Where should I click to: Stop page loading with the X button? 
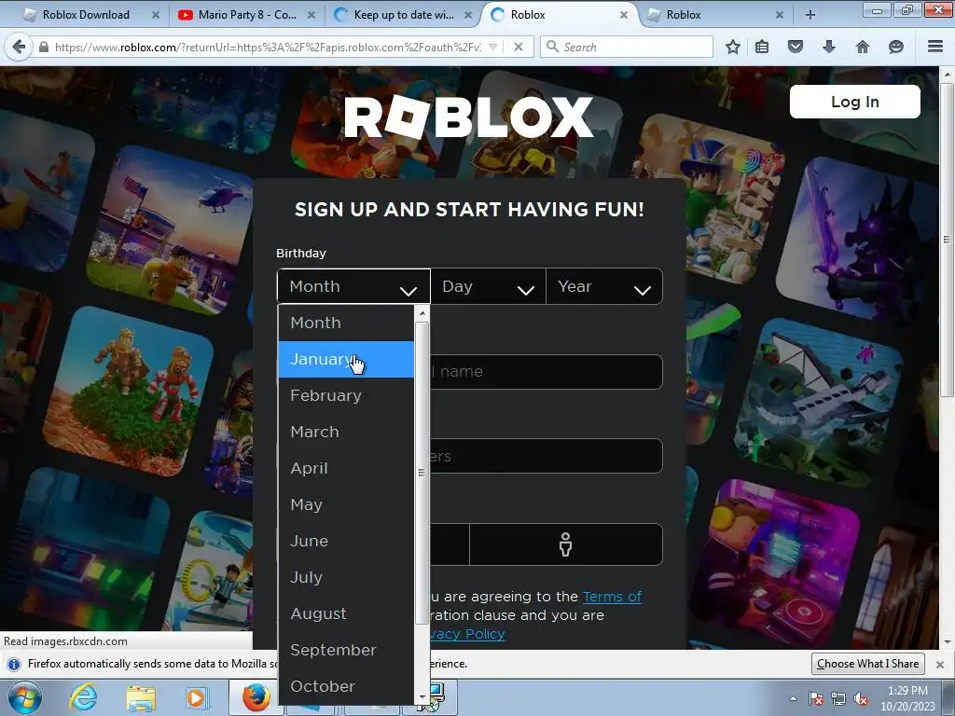[519, 47]
